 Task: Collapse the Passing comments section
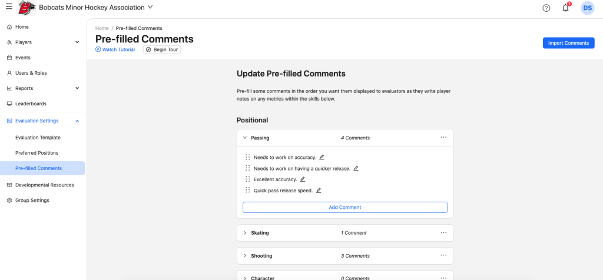245,138
